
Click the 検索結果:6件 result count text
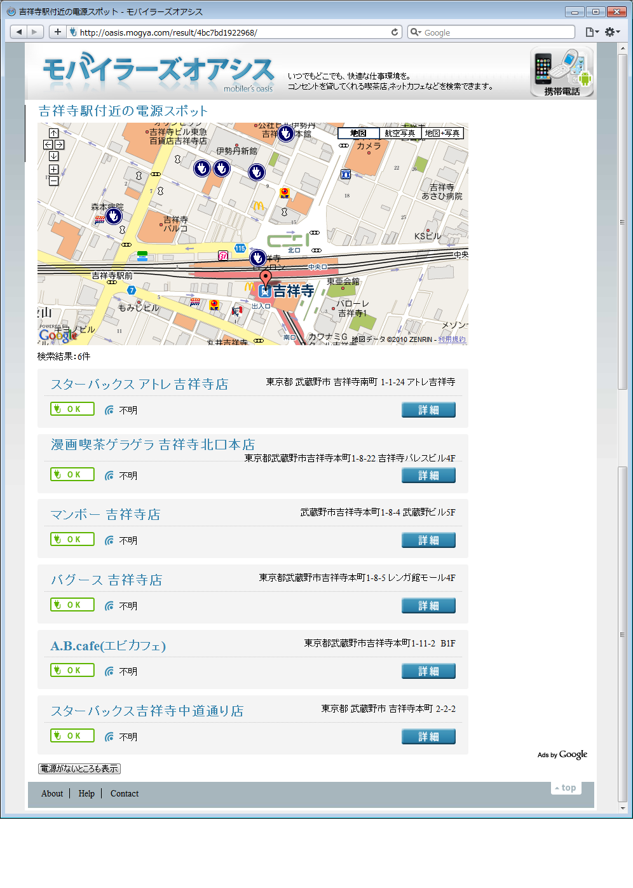[x=64, y=357]
